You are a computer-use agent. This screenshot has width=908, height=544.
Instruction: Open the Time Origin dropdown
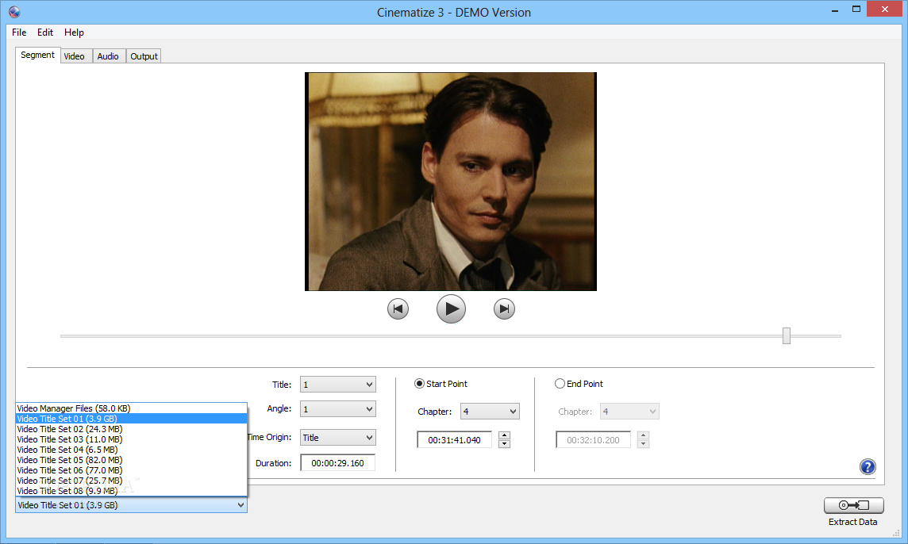[337, 438]
